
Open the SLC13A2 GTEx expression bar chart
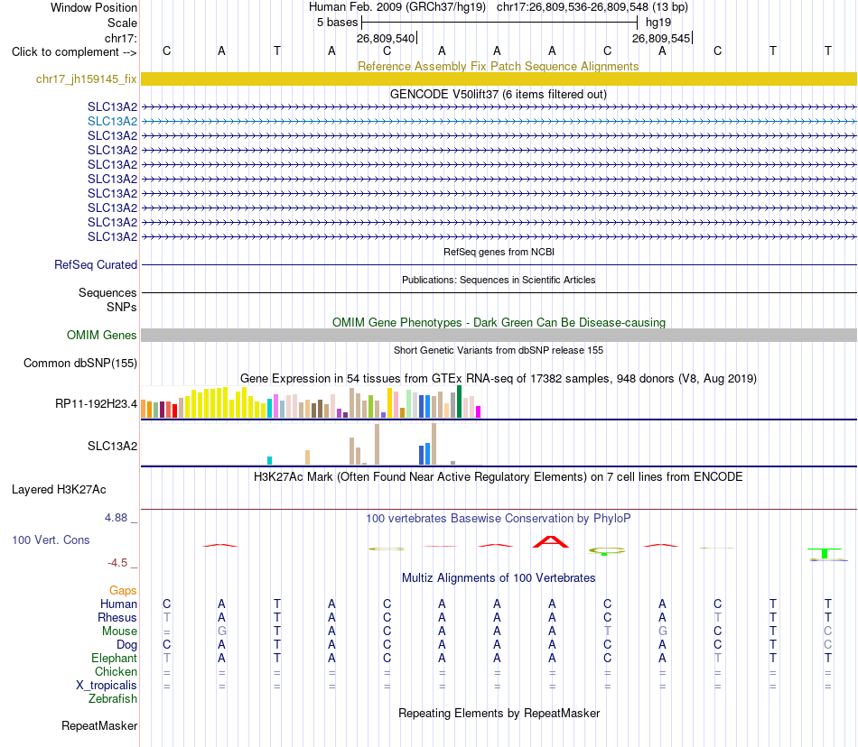click(311, 444)
